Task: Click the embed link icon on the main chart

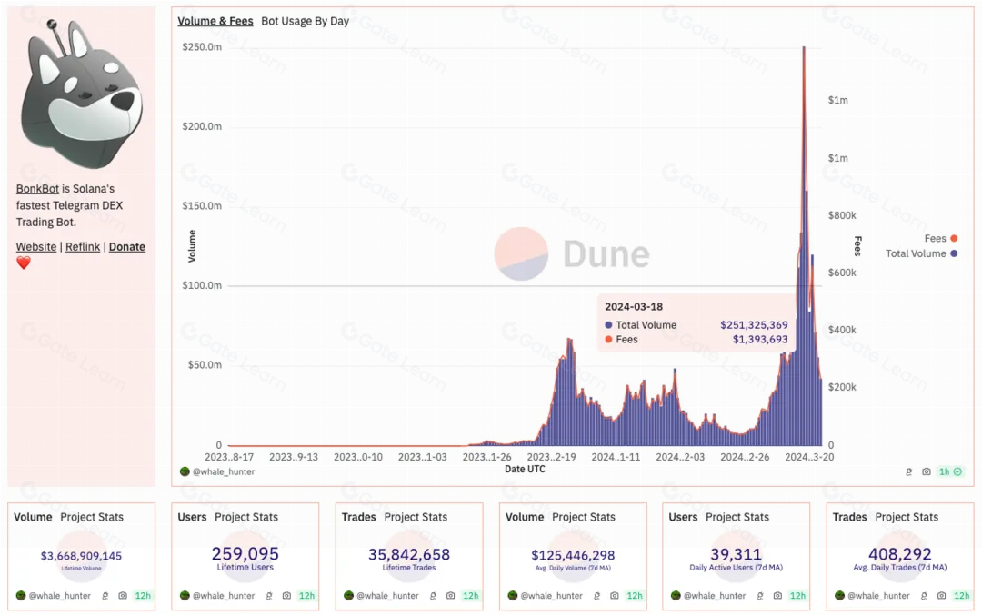Action: tap(909, 471)
